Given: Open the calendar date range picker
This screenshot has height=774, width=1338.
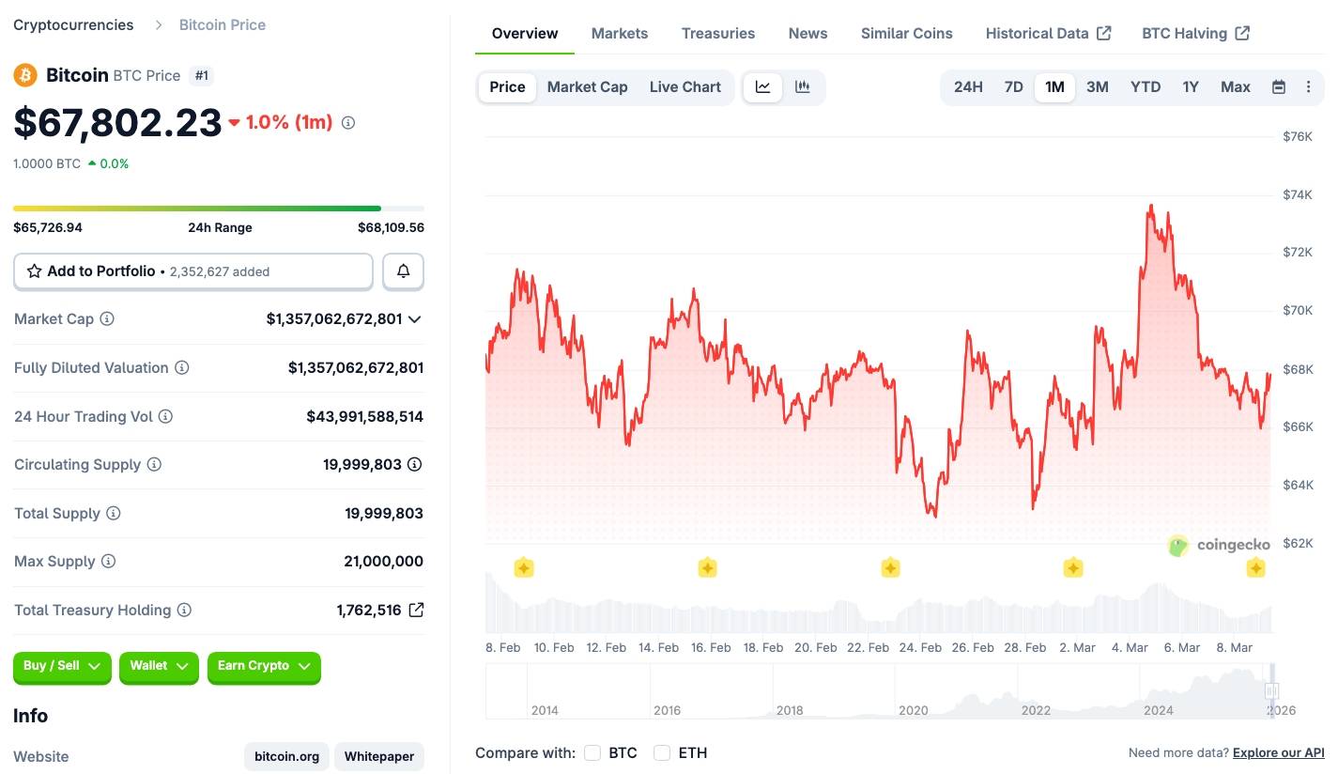Looking at the screenshot, I should tap(1279, 87).
